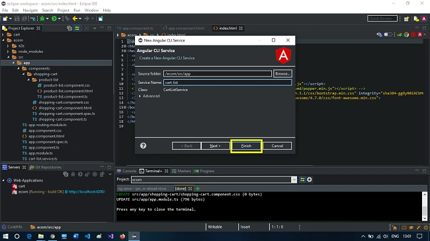The width and height of the screenshot is (430, 241).
Task: Open the http://localhost:4200/ link
Action: pyautogui.click(x=87, y=191)
